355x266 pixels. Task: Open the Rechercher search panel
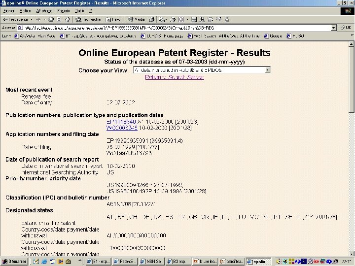coord(89,19)
